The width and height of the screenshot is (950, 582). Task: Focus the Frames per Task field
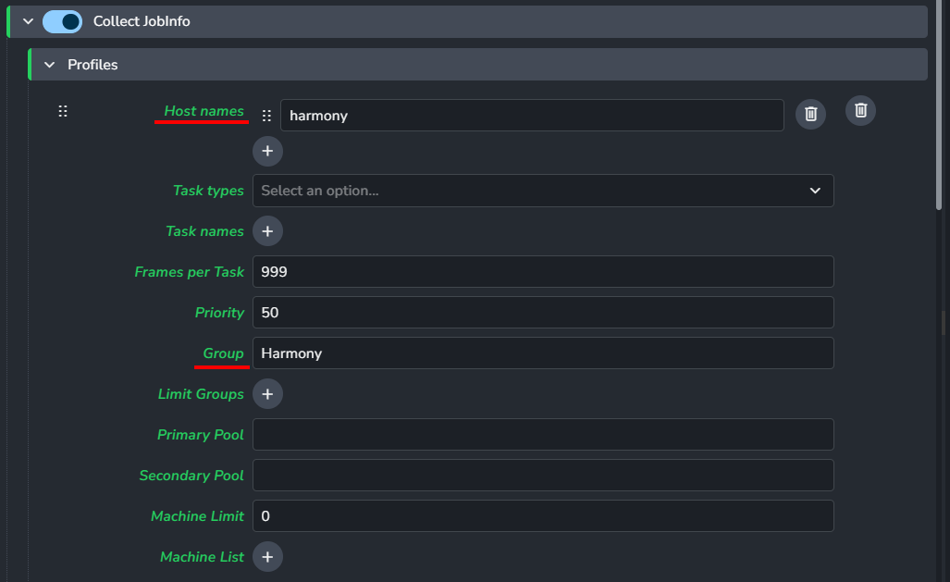(543, 272)
